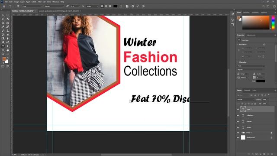Open the search icon at top right
This screenshot has height=156, width=277.
point(264,6)
